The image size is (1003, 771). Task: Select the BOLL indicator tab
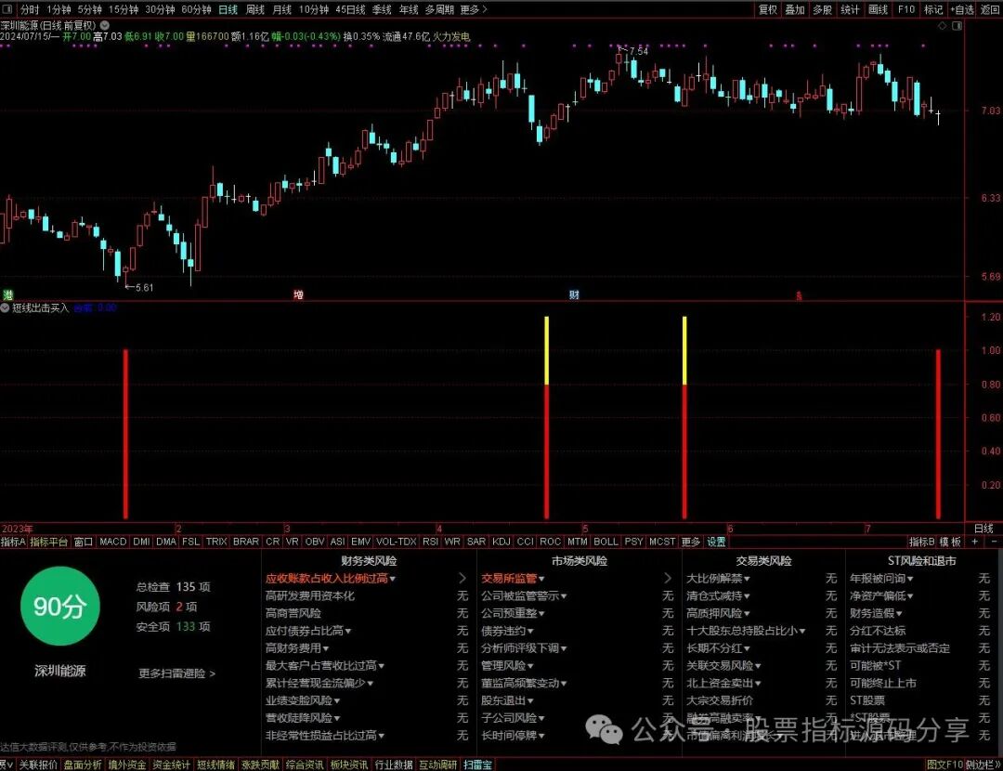pyautogui.click(x=606, y=542)
